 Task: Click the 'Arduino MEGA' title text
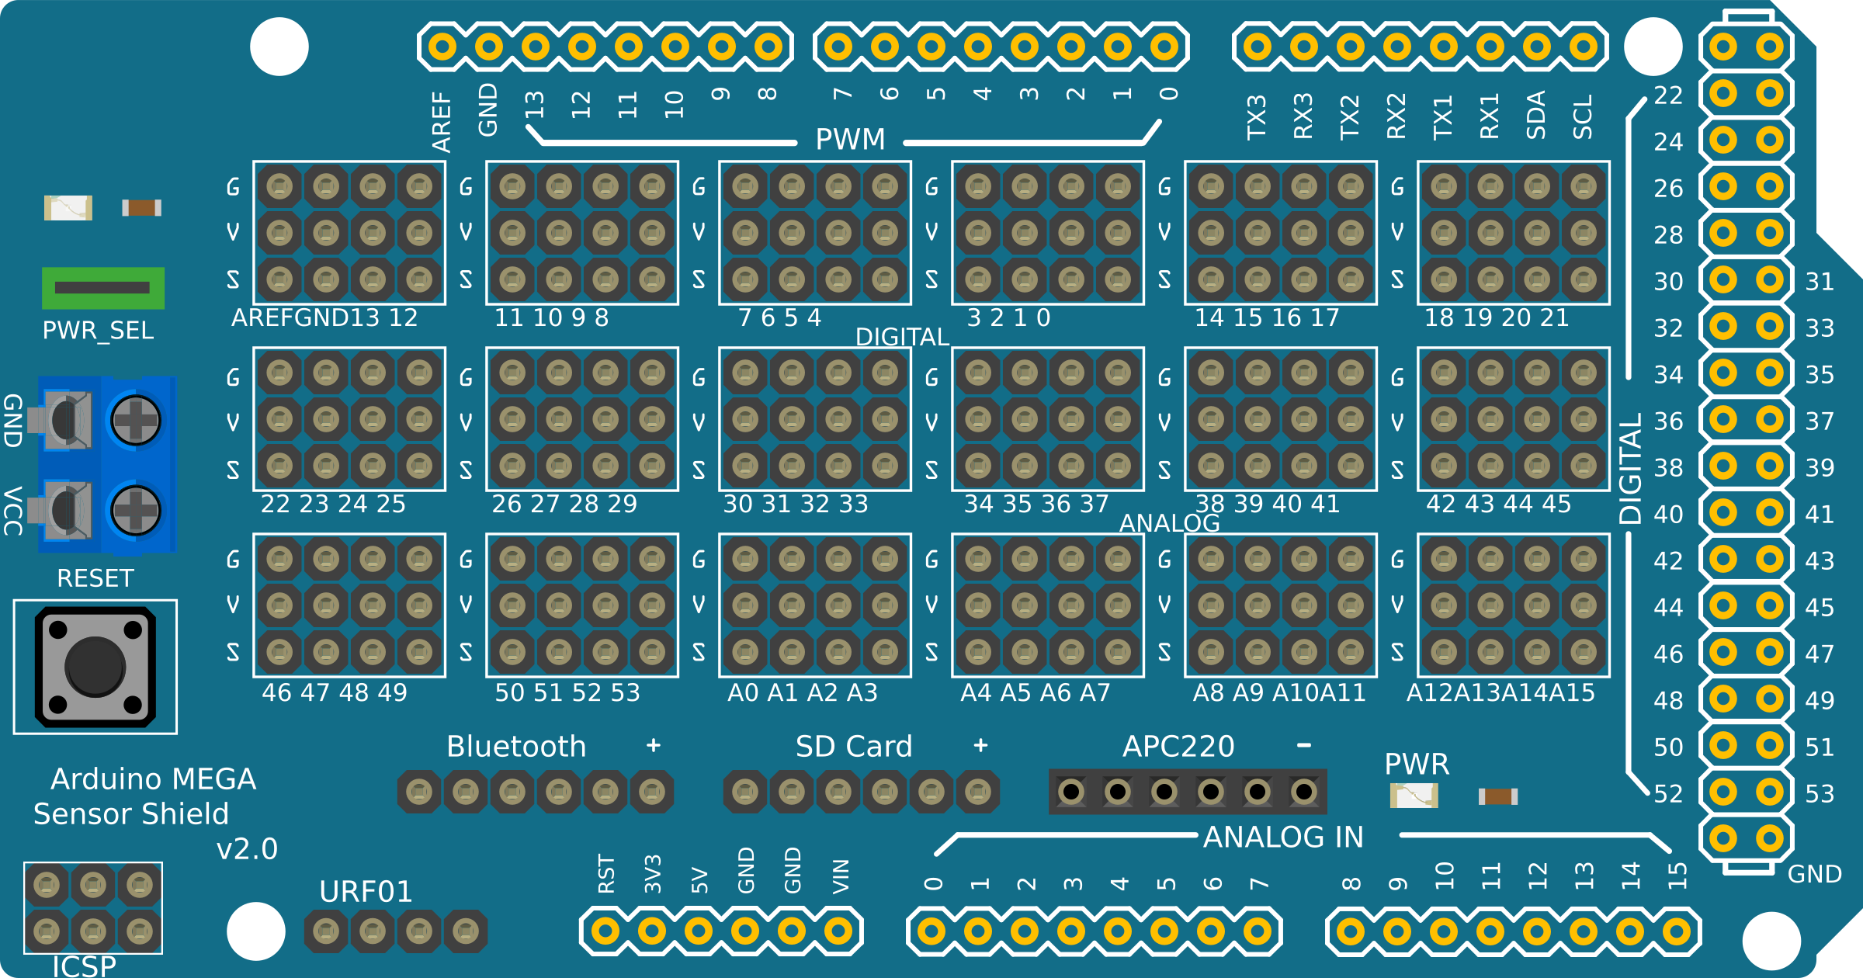pyautogui.click(x=154, y=779)
